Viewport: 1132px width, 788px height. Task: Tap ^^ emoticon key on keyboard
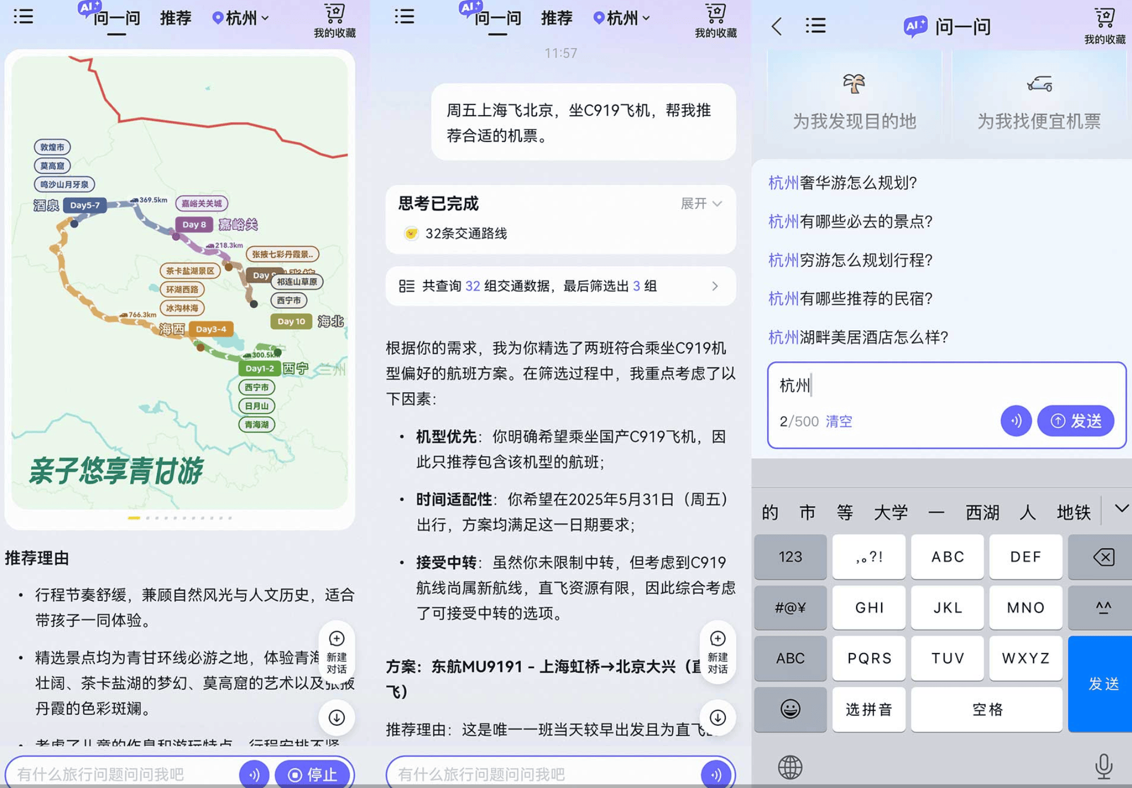(x=1101, y=607)
